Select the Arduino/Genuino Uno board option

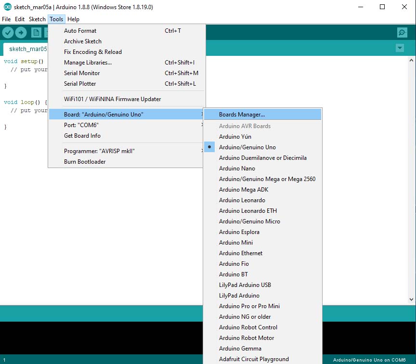pos(263,147)
